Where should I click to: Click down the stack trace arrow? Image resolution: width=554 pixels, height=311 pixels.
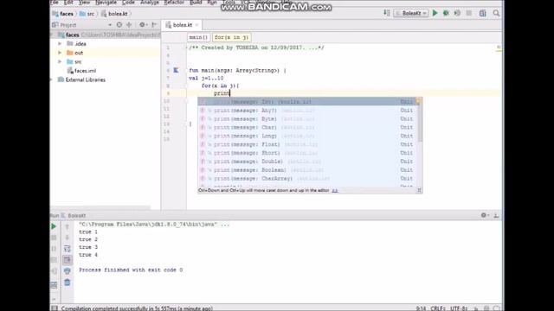click(x=68, y=238)
